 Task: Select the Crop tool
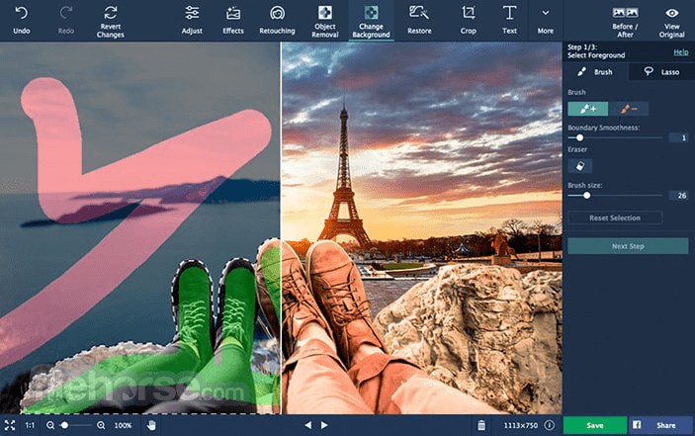click(x=468, y=20)
